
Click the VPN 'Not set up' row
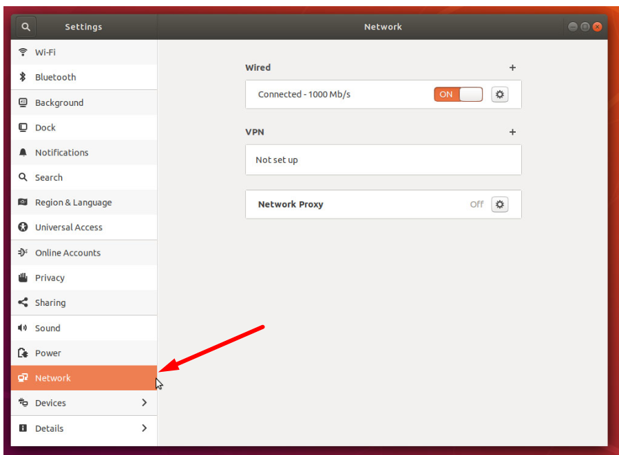pyautogui.click(x=384, y=160)
